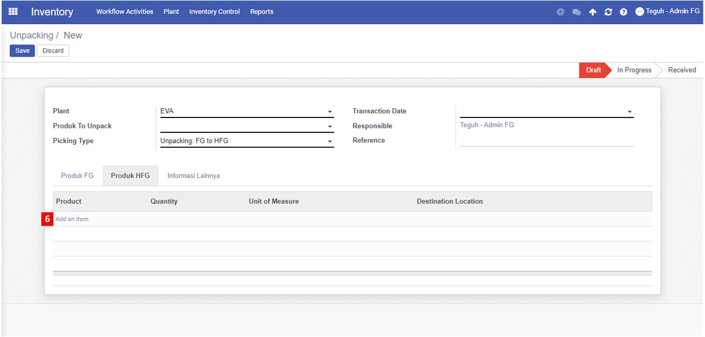The width and height of the screenshot is (705, 337).
Task: Click the user avatar for Teguh
Action: (x=639, y=11)
